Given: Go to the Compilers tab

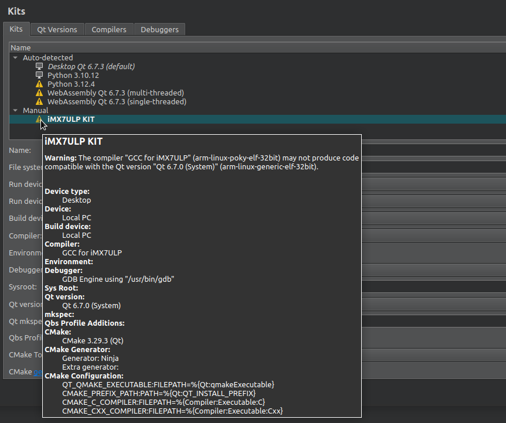Looking at the screenshot, I should coord(108,29).
